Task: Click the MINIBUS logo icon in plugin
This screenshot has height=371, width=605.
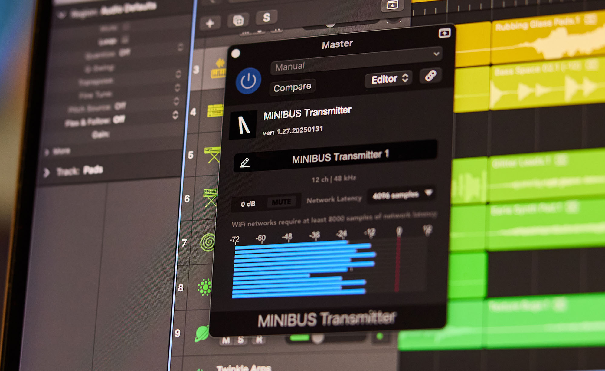Action: click(244, 125)
